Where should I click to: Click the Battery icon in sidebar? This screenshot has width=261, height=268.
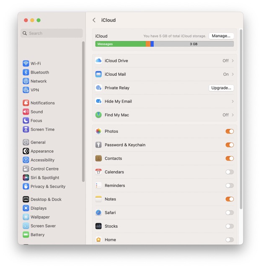click(x=26, y=234)
